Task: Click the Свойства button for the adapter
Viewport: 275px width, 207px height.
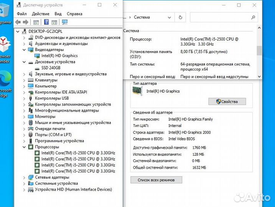Action: (x=227, y=102)
